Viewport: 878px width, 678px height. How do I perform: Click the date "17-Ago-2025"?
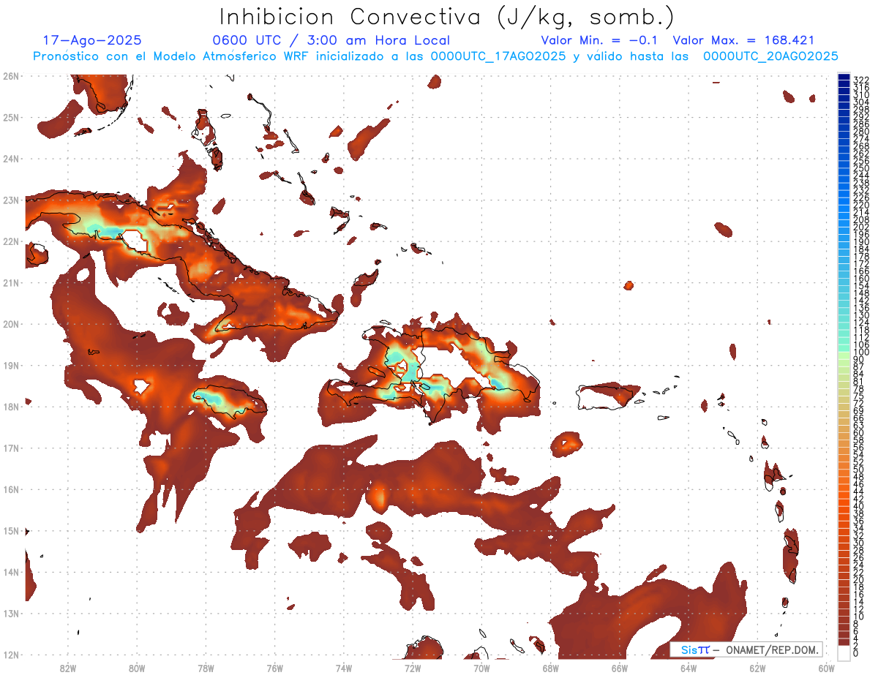[x=92, y=40]
